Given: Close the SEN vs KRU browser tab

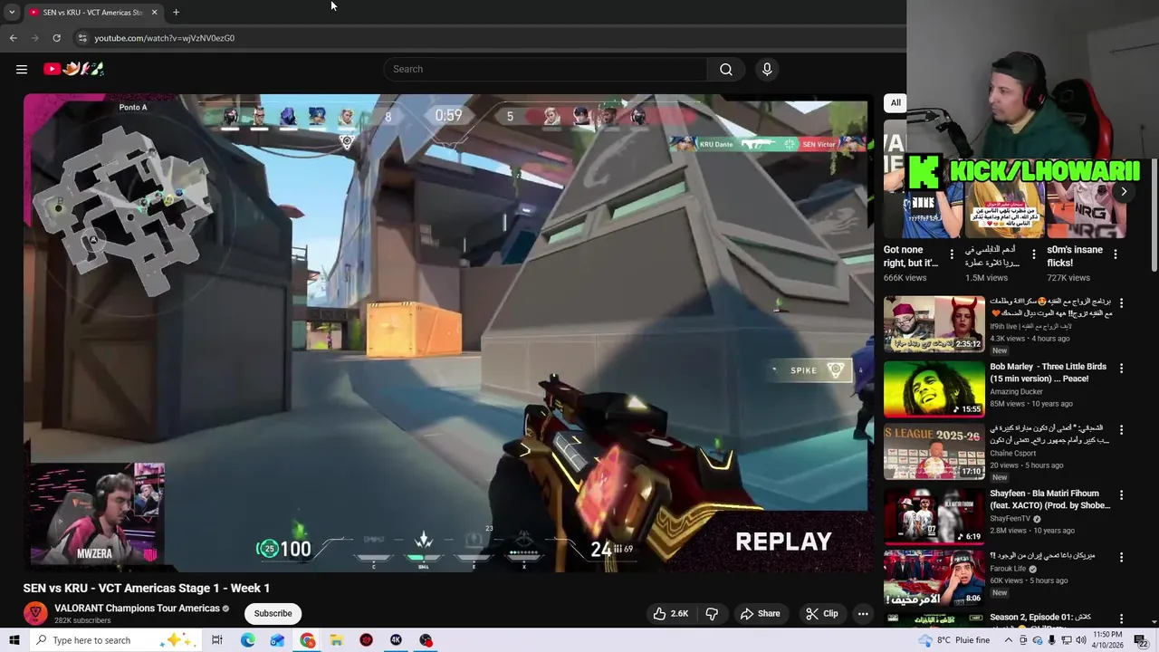Looking at the screenshot, I should click(154, 12).
